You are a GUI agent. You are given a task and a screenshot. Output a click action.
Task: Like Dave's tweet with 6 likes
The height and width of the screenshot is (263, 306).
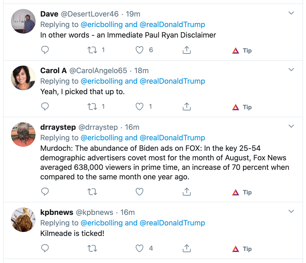139,50
